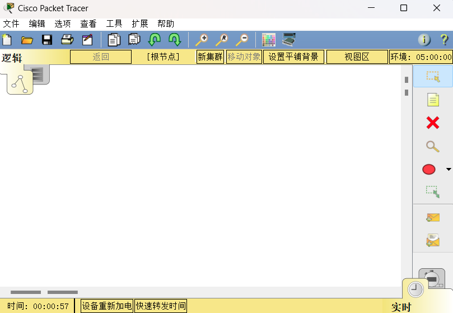Switch to realtime mode clock tab
453x313 pixels.
tap(415, 289)
